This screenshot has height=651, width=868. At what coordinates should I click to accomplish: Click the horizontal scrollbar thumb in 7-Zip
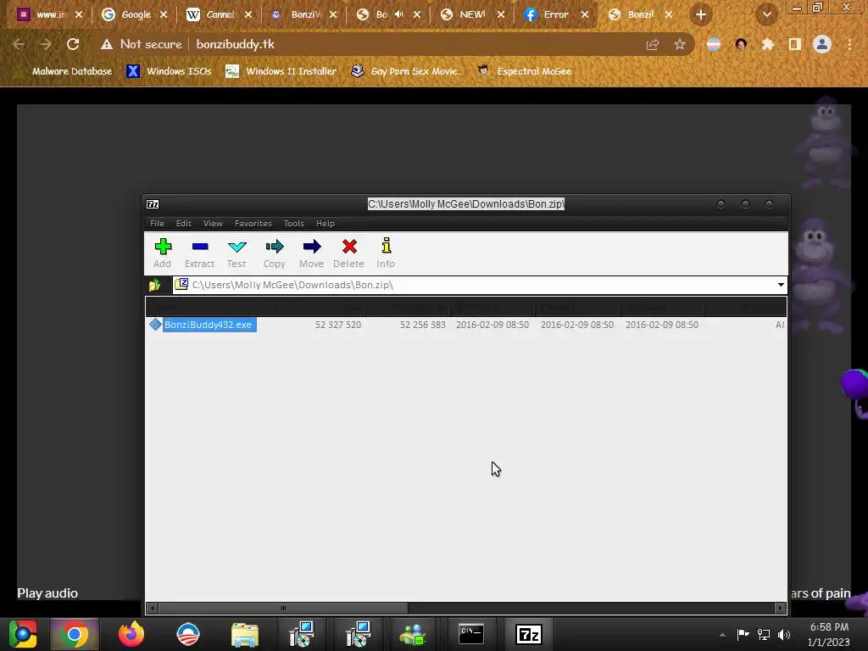(x=283, y=609)
